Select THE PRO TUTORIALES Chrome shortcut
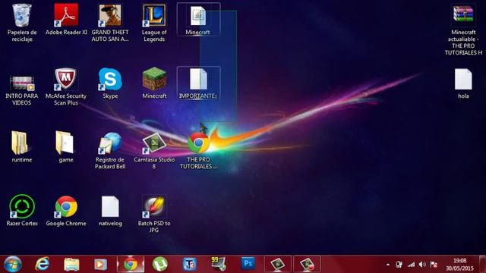This screenshot has height=273, width=486. coord(198,143)
